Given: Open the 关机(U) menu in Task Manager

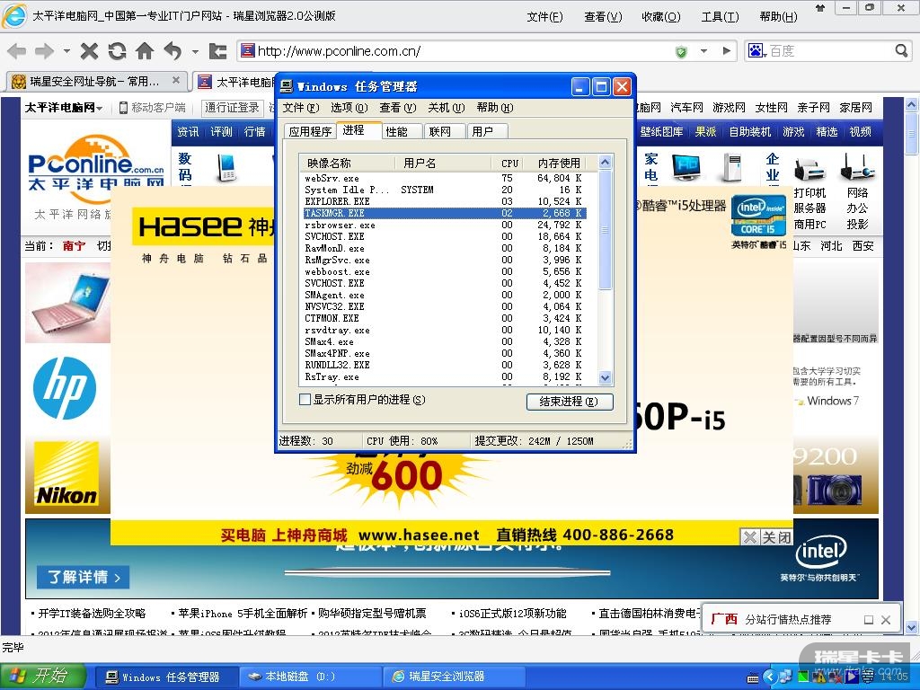Looking at the screenshot, I should 446,108.
